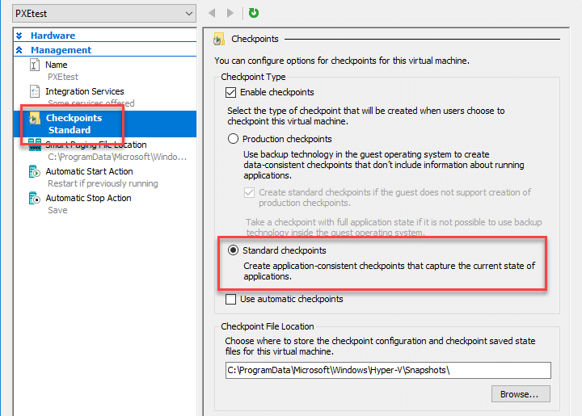Select the Standard checkpoints radio button

pyautogui.click(x=233, y=250)
